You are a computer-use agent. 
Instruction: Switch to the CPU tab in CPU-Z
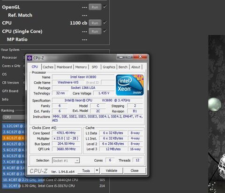click(35, 67)
